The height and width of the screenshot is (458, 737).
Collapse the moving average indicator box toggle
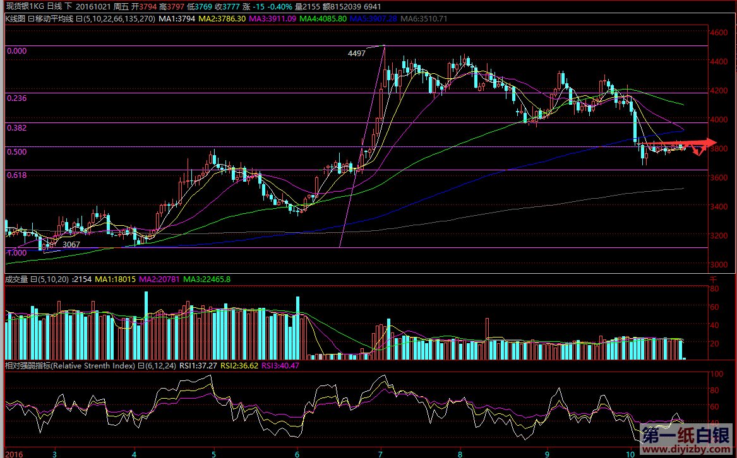click(79, 19)
